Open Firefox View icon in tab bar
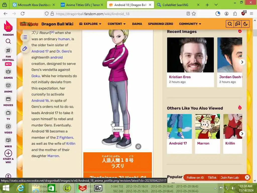 coord(5,5)
